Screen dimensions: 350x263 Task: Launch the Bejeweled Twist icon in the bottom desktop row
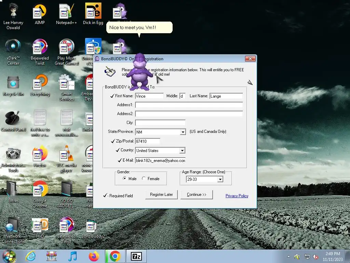[x=67, y=230]
